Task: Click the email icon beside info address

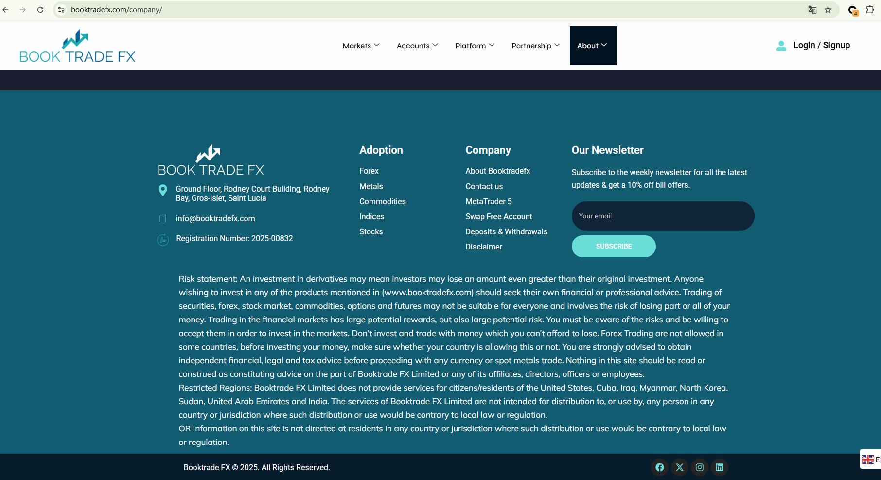Action: coord(163,219)
